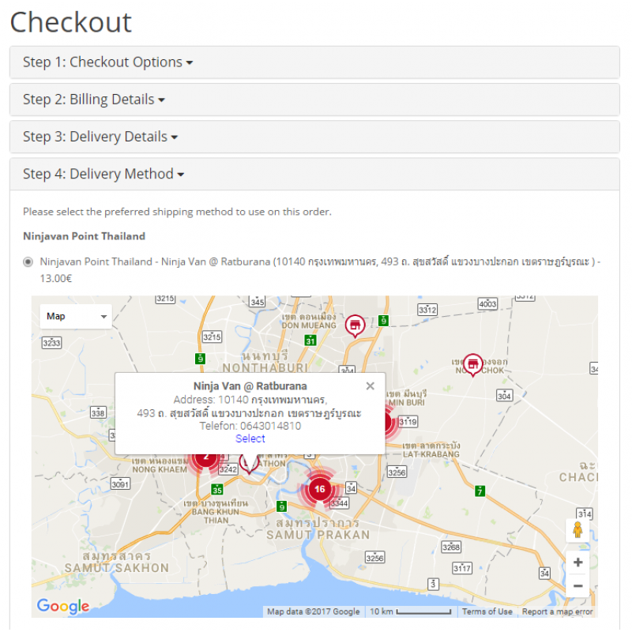Click the store marker near Nong Chok

click(x=472, y=363)
